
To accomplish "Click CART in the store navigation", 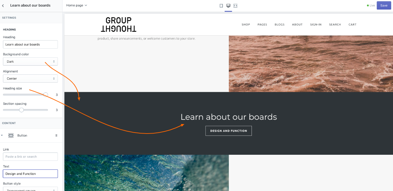I will pos(352,24).
